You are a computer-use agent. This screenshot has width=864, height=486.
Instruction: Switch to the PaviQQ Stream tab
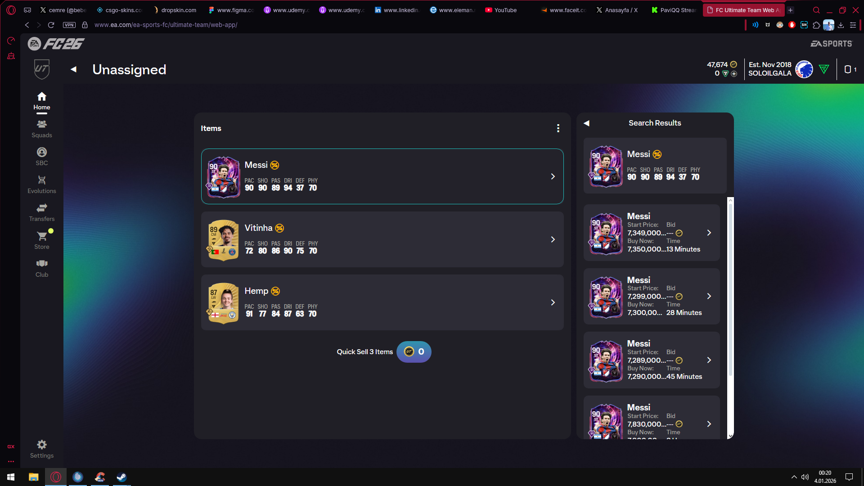tap(674, 10)
